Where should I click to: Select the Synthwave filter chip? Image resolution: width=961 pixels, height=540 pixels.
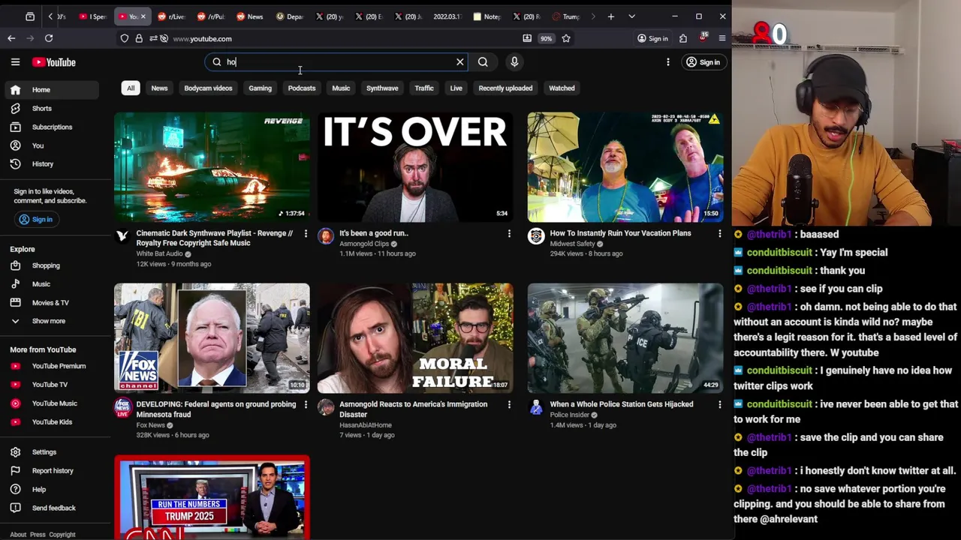(x=382, y=88)
